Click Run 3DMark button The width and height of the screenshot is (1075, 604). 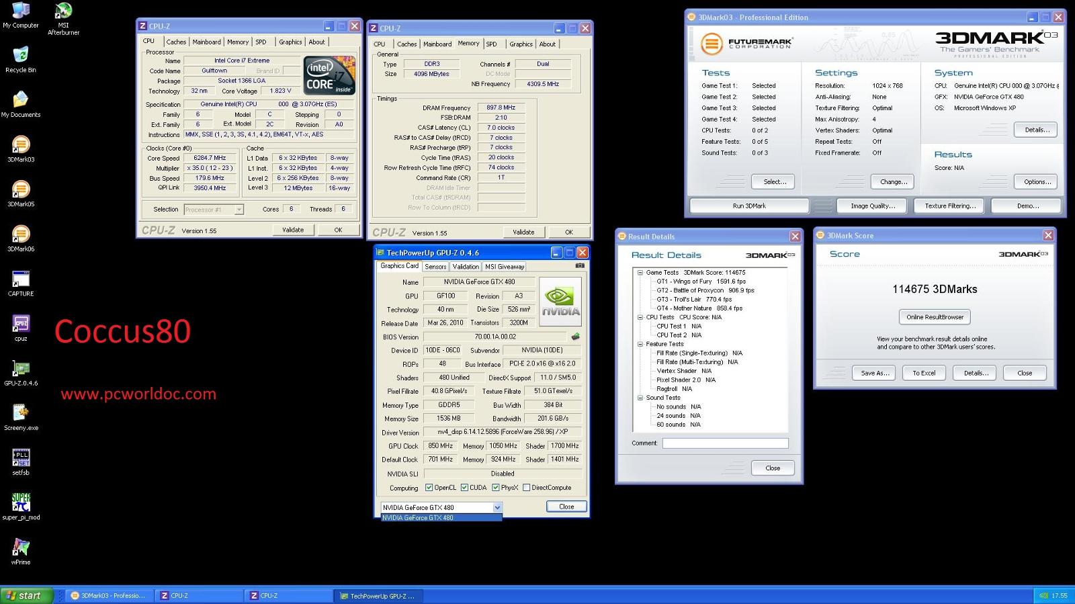[x=749, y=206]
